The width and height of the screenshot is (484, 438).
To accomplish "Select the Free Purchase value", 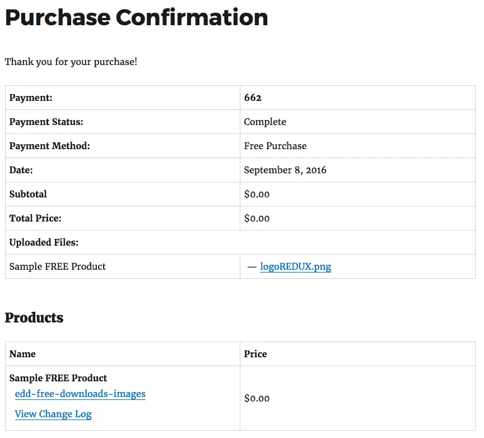I will tap(275, 146).
